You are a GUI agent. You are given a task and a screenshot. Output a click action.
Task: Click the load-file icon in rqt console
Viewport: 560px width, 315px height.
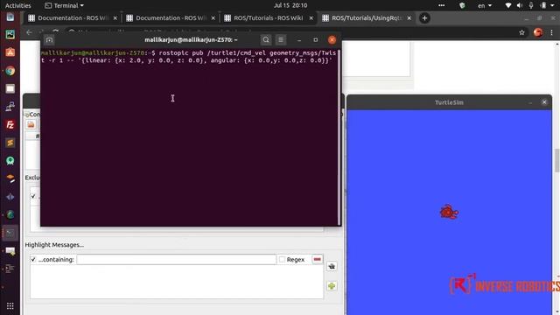click(31, 124)
